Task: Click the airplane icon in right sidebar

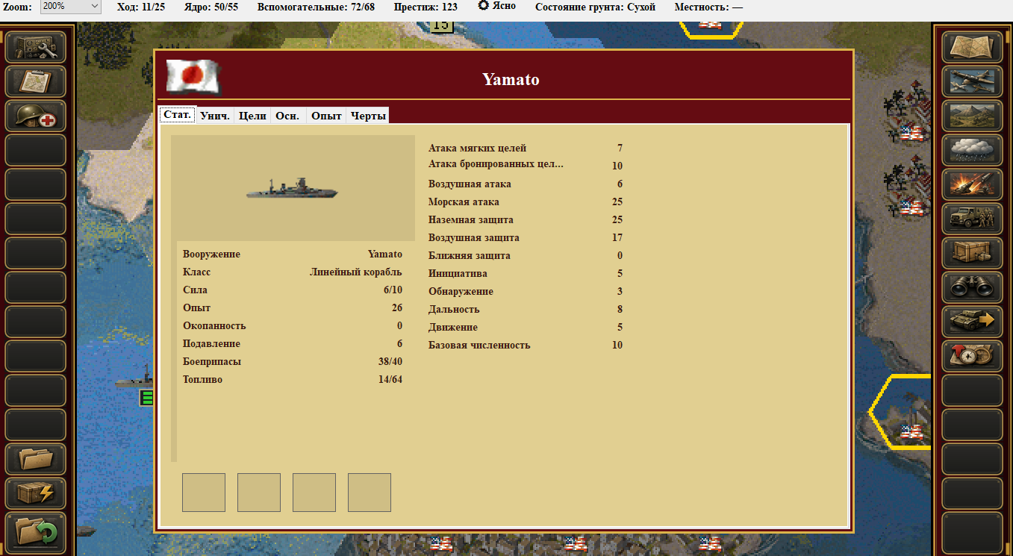Action: pos(972,82)
